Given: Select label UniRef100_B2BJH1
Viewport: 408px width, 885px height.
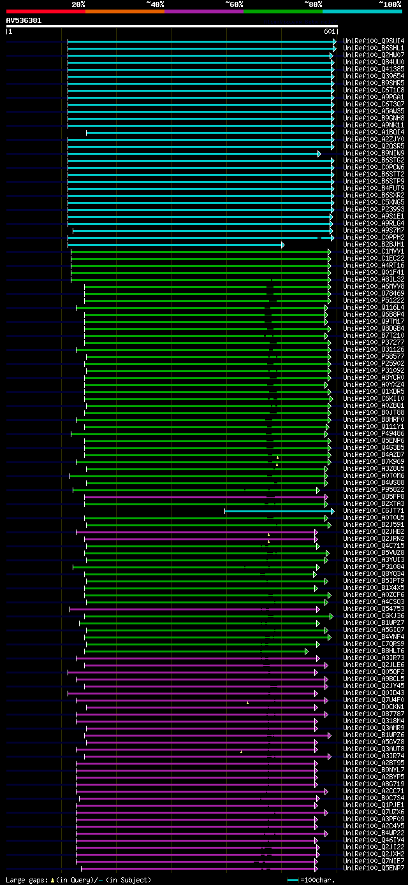Looking at the screenshot, I should tap(374, 244).
